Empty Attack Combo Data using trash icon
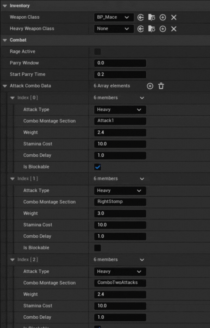Image resolution: width=210 pixels, height=328 pixels. [161, 86]
